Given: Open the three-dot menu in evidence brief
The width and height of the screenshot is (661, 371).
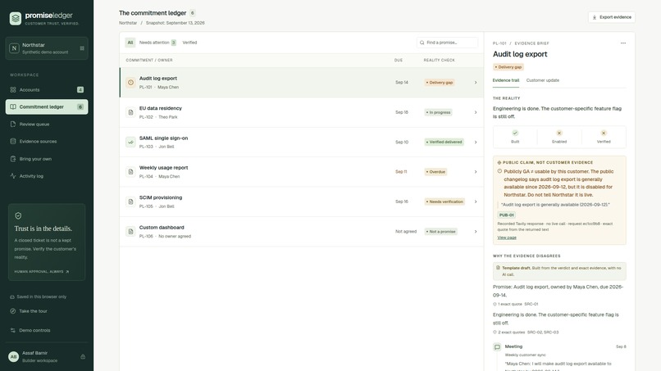Looking at the screenshot, I should 623,43.
